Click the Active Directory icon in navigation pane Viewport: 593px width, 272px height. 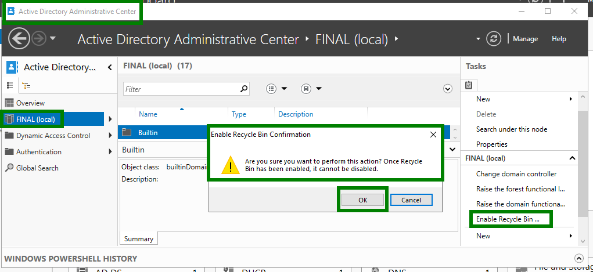point(12,68)
